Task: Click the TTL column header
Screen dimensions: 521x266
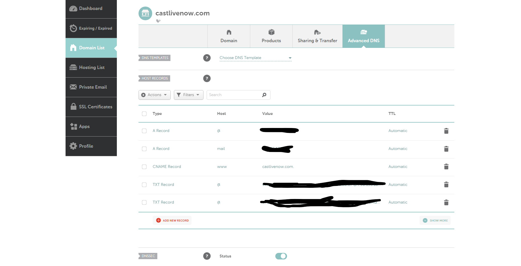Action: [392, 114]
